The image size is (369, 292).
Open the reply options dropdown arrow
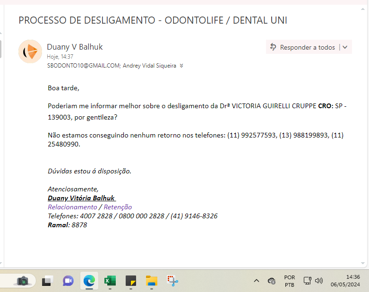345,47
